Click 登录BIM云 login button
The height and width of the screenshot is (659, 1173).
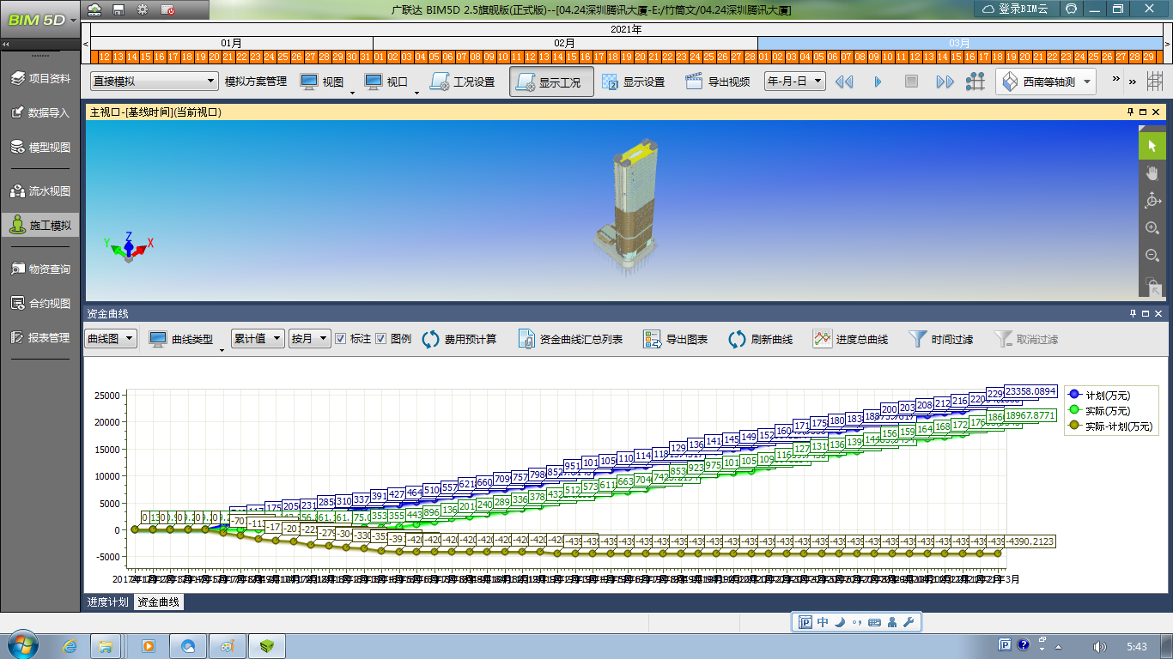click(x=1015, y=9)
